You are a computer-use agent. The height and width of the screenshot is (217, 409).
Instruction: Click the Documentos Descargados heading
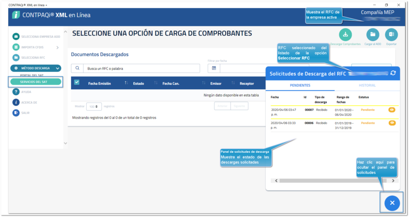(100, 54)
